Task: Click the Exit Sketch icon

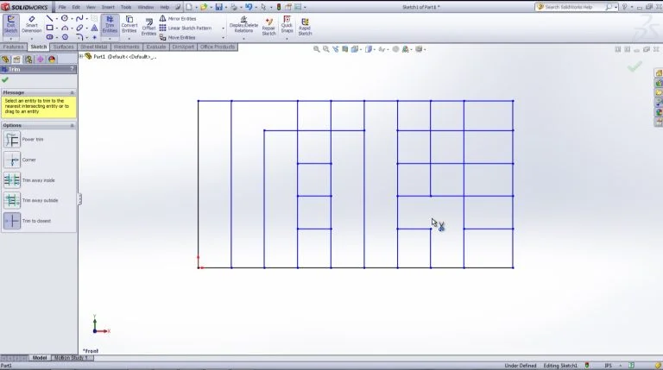Action: [10, 24]
